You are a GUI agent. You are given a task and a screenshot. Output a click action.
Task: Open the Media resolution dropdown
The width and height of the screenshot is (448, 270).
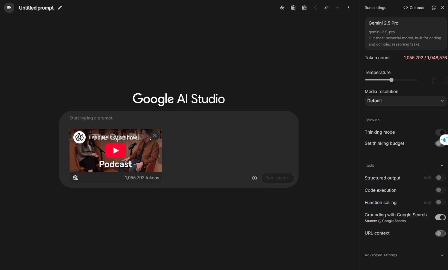pos(405,101)
